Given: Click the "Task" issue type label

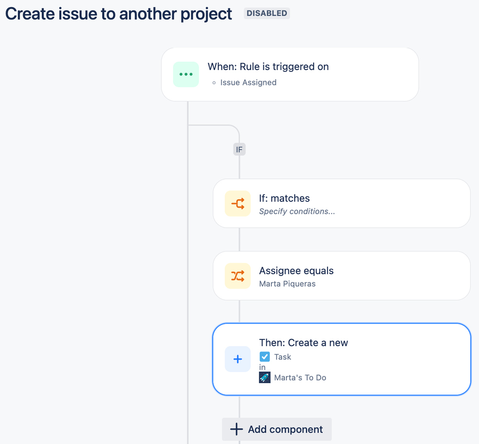Looking at the screenshot, I should (x=282, y=357).
